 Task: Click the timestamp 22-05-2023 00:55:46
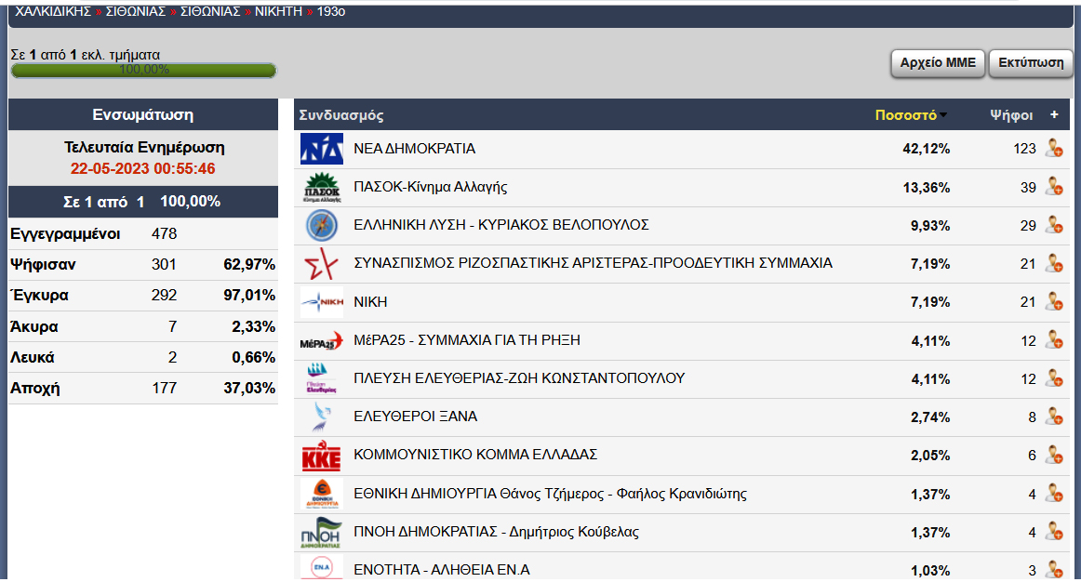click(142, 169)
